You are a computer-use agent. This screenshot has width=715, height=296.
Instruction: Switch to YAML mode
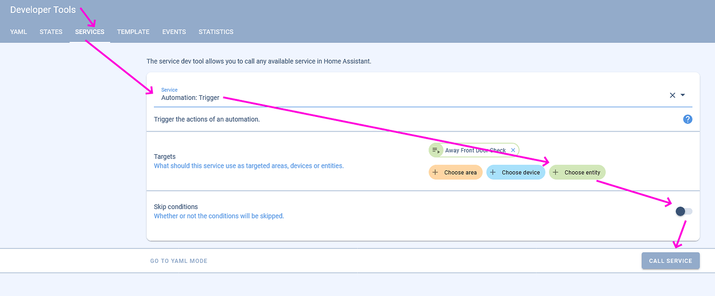(179, 261)
